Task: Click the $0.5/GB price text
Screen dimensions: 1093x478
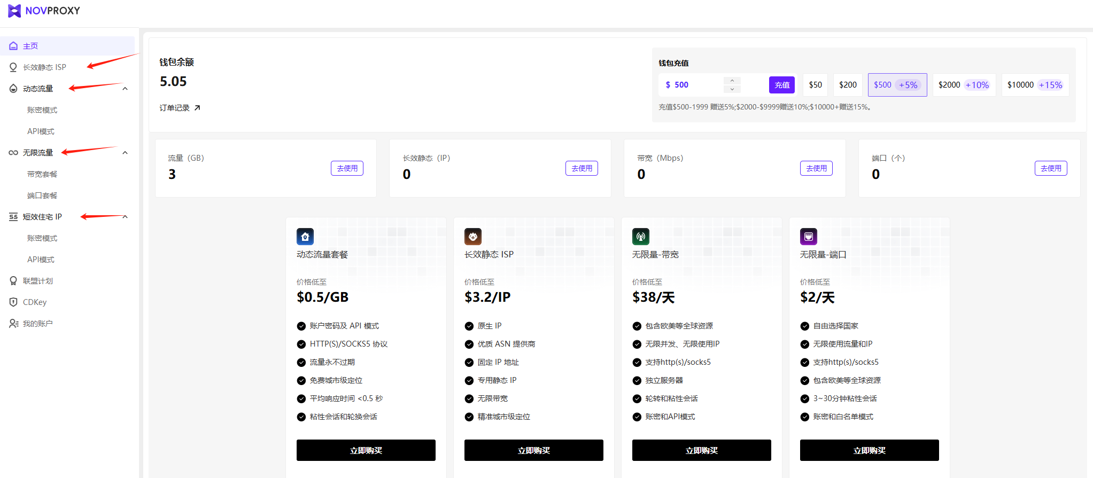Action: pyautogui.click(x=323, y=297)
